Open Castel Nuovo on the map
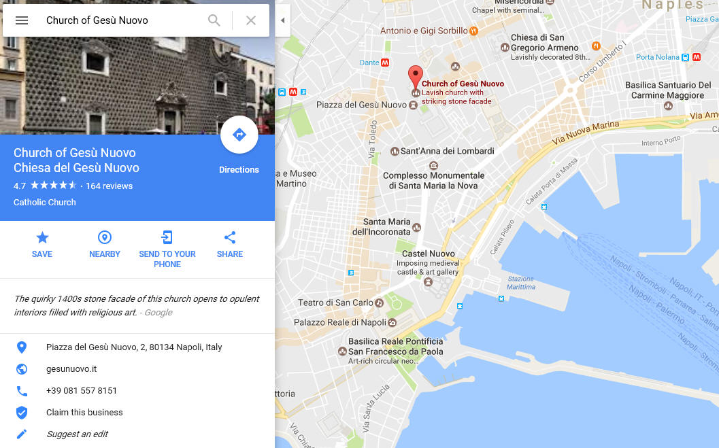719x448 pixels. pyautogui.click(x=429, y=254)
